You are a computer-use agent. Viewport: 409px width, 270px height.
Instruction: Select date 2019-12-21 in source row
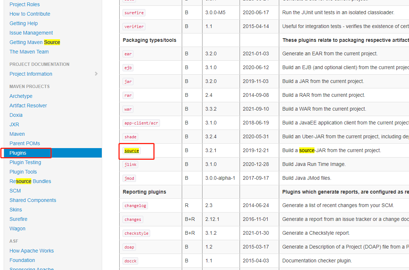click(x=256, y=150)
